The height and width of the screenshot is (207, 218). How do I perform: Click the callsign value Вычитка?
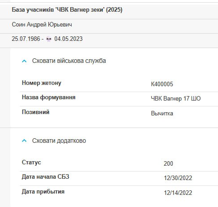coord(162,114)
